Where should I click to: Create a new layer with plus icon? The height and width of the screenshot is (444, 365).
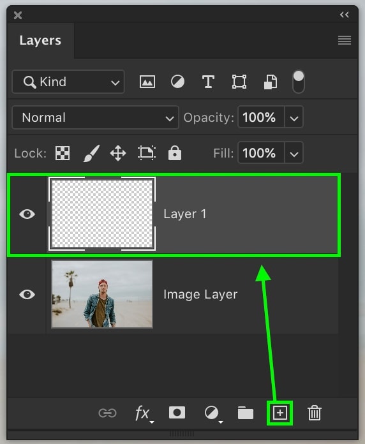point(279,413)
